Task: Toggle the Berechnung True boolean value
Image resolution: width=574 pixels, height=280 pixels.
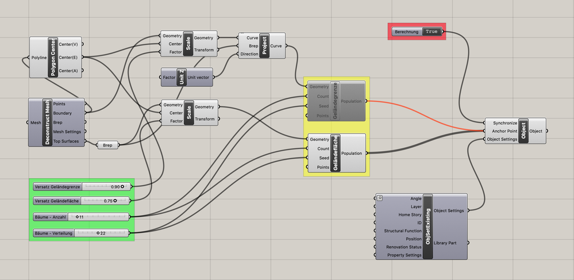Action: pyautogui.click(x=432, y=32)
